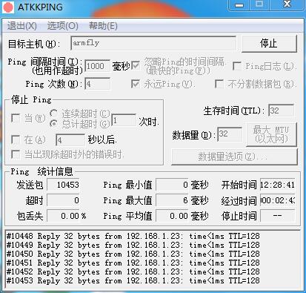This screenshot has width=306, height=293.
Task: Select the reply line #10453 in log
Action: tap(133, 280)
